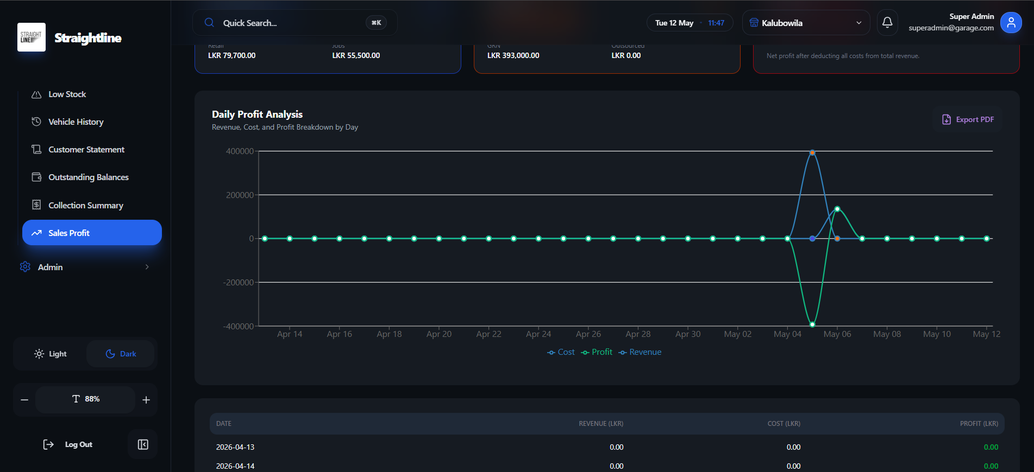The height and width of the screenshot is (472, 1034).
Task: Click the 11:47 time display
Action: [x=716, y=23]
